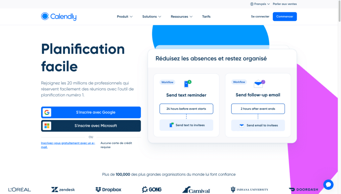Click Parler aux ventes link
The width and height of the screenshot is (341, 194).
click(285, 4)
